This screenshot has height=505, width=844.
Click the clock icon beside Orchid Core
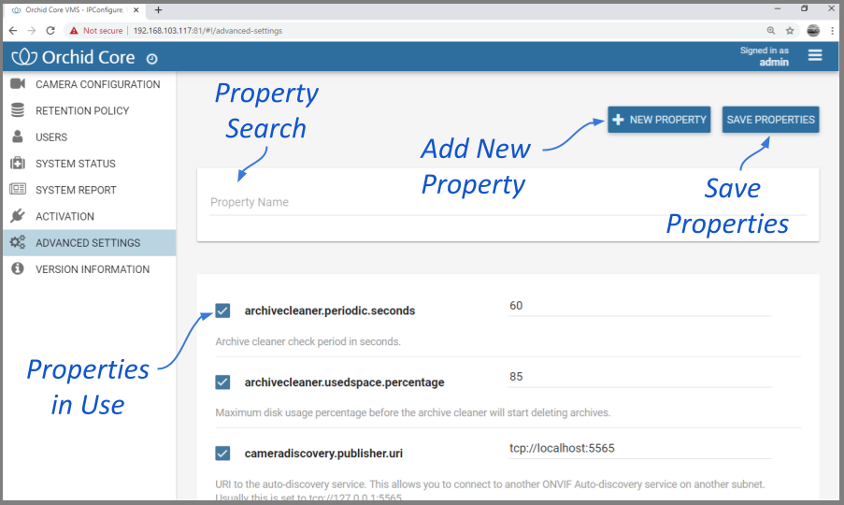[x=151, y=59]
